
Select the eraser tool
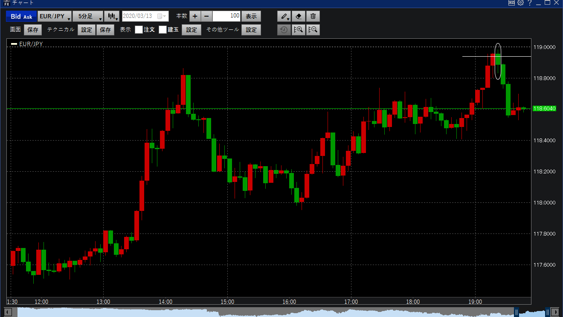[x=299, y=16]
